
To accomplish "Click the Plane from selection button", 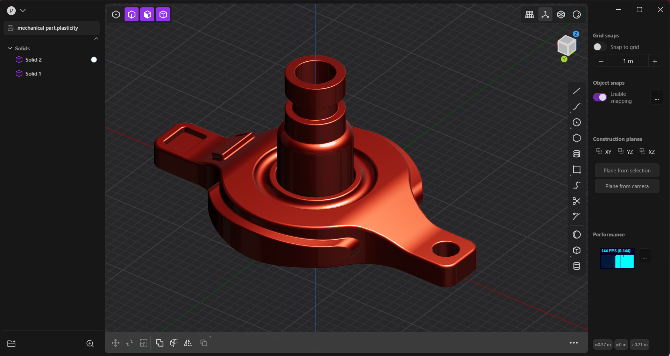I will [626, 170].
